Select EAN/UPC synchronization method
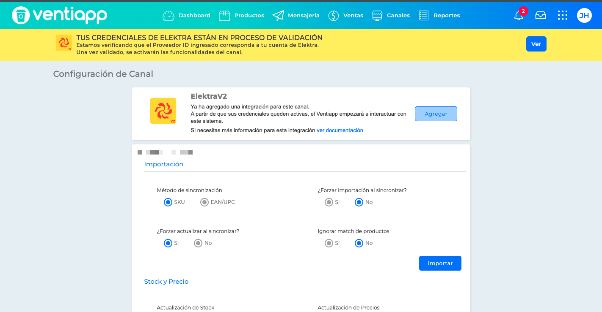The height and width of the screenshot is (312, 602). coord(204,202)
